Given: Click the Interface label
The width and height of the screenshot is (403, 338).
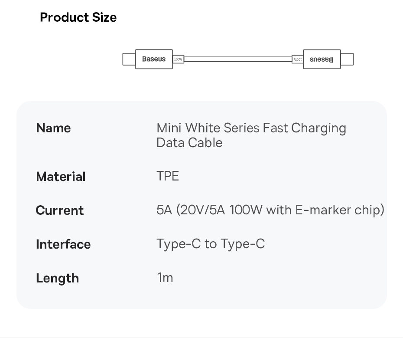Looking at the screenshot, I should coord(63,244).
